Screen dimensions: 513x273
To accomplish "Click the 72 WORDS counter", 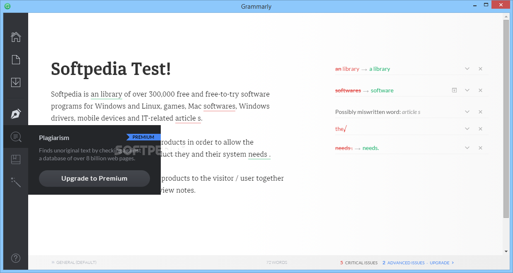I will click(277, 263).
